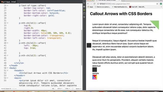Click the green Chrome extension icon
Viewport: 163px width, 92px height.
[x=161, y=4]
